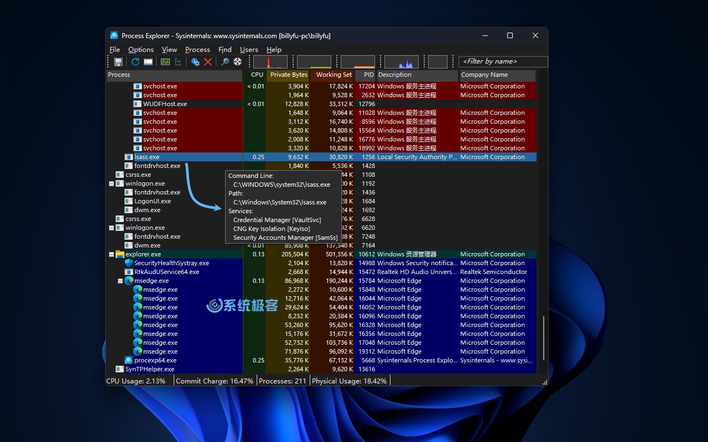Click the folder icon of explorer.exe
Viewport: 708px width, 442px height.
[x=120, y=254]
